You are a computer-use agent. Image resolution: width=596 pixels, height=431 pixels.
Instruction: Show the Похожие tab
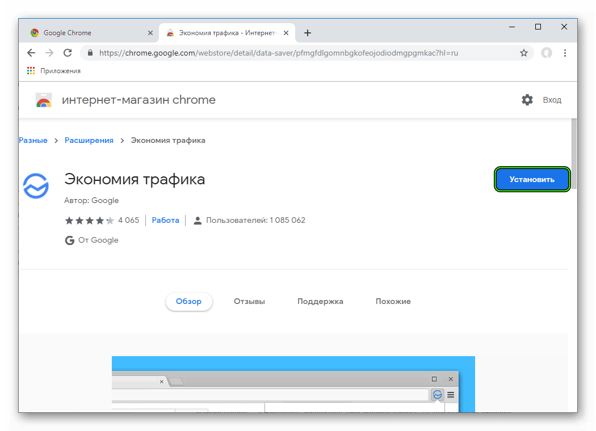[x=393, y=302]
